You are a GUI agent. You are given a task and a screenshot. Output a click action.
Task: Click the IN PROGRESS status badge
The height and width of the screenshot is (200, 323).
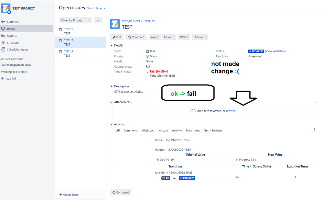[256, 51]
